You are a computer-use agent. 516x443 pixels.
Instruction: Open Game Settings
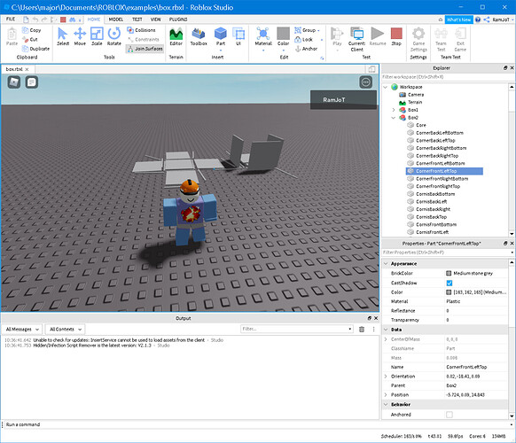coord(418,39)
